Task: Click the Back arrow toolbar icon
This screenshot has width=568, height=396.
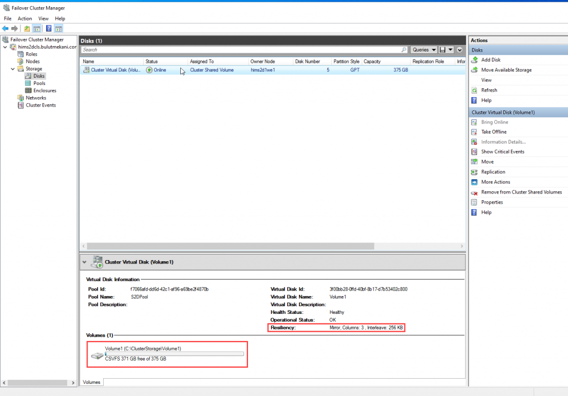Action: pyautogui.click(x=5, y=28)
